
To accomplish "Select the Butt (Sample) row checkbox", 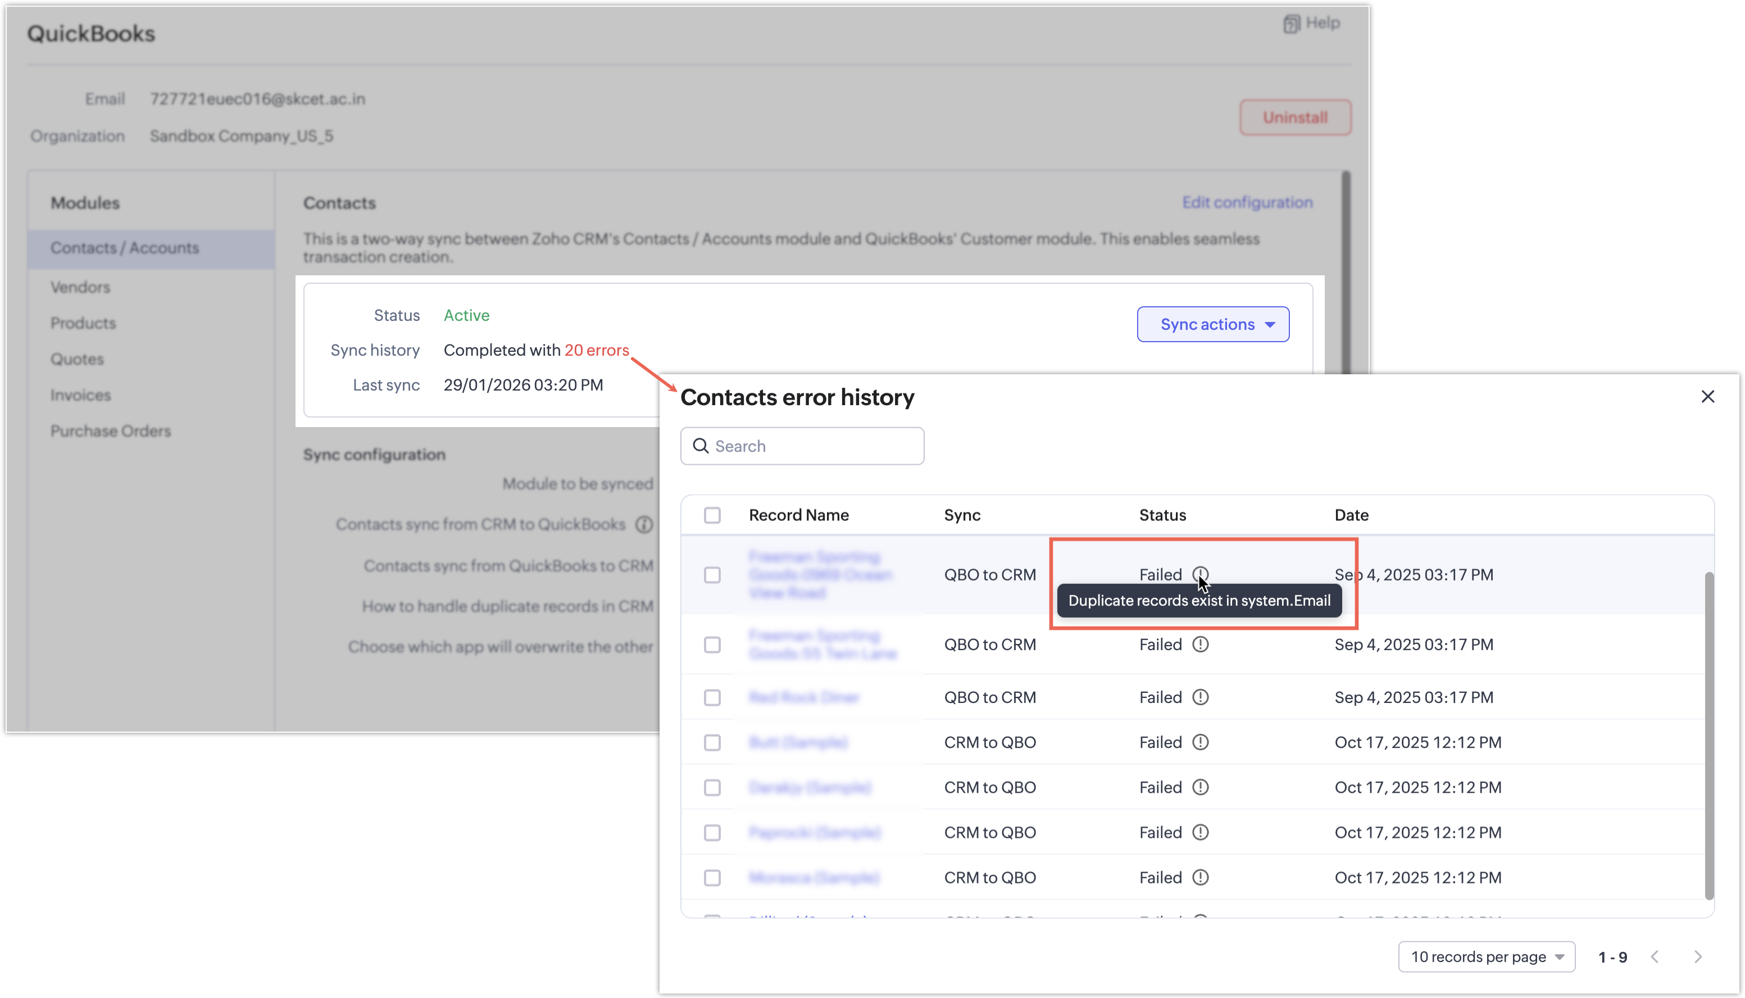I will (712, 743).
